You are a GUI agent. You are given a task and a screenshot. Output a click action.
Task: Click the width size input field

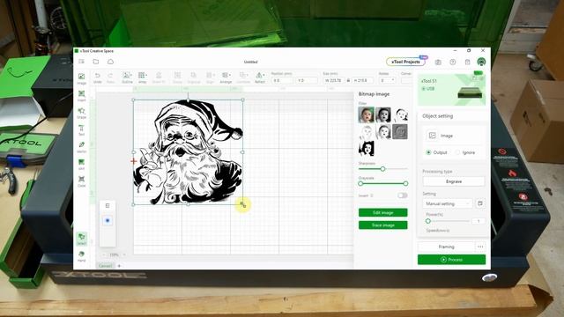(333, 80)
